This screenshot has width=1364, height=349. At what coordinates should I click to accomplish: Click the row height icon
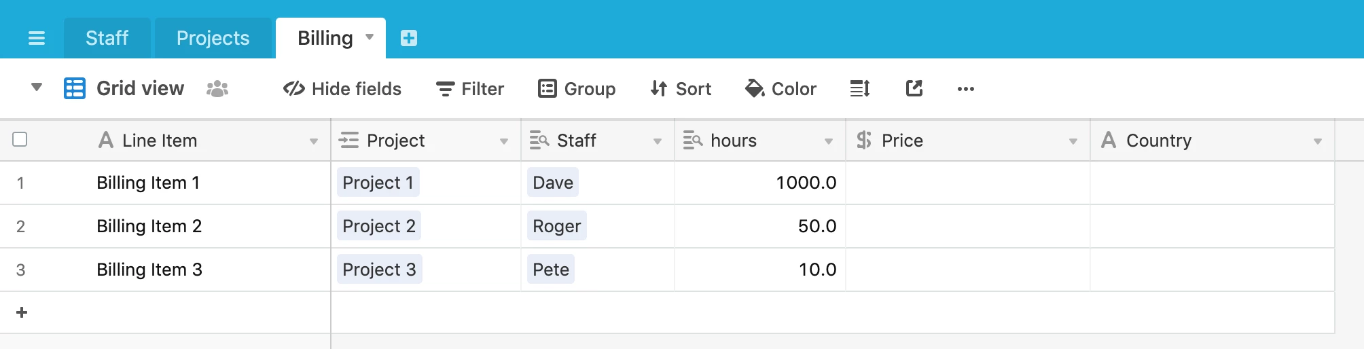point(860,88)
